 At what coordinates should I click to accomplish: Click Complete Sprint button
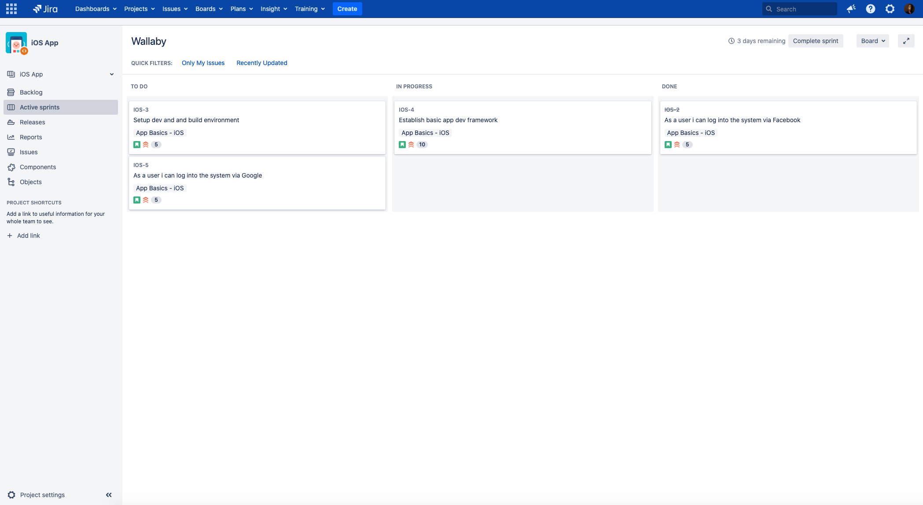pyautogui.click(x=815, y=40)
